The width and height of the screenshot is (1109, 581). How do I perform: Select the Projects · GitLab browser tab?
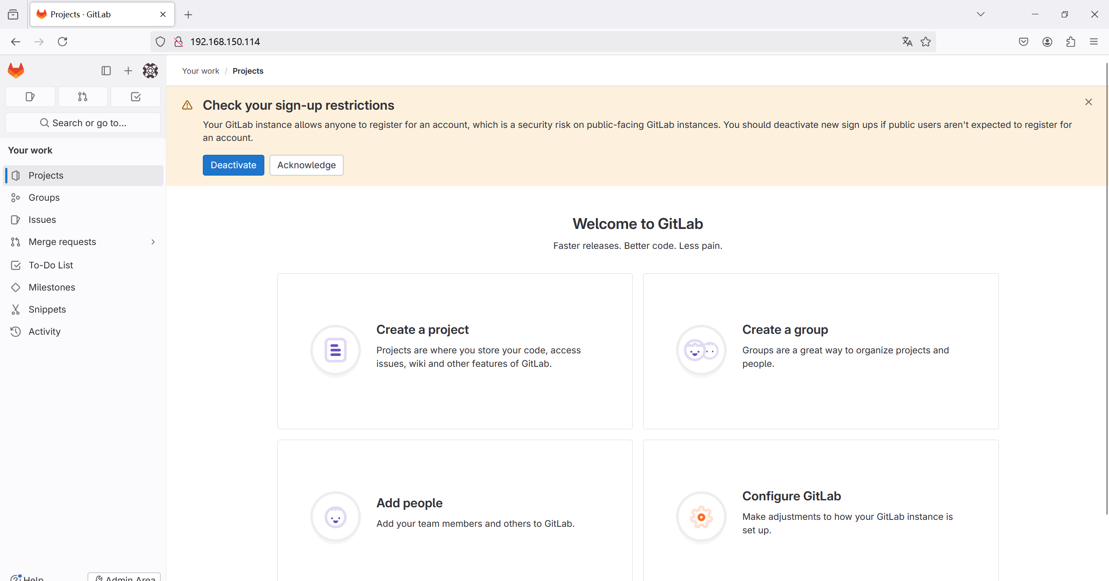click(x=102, y=14)
